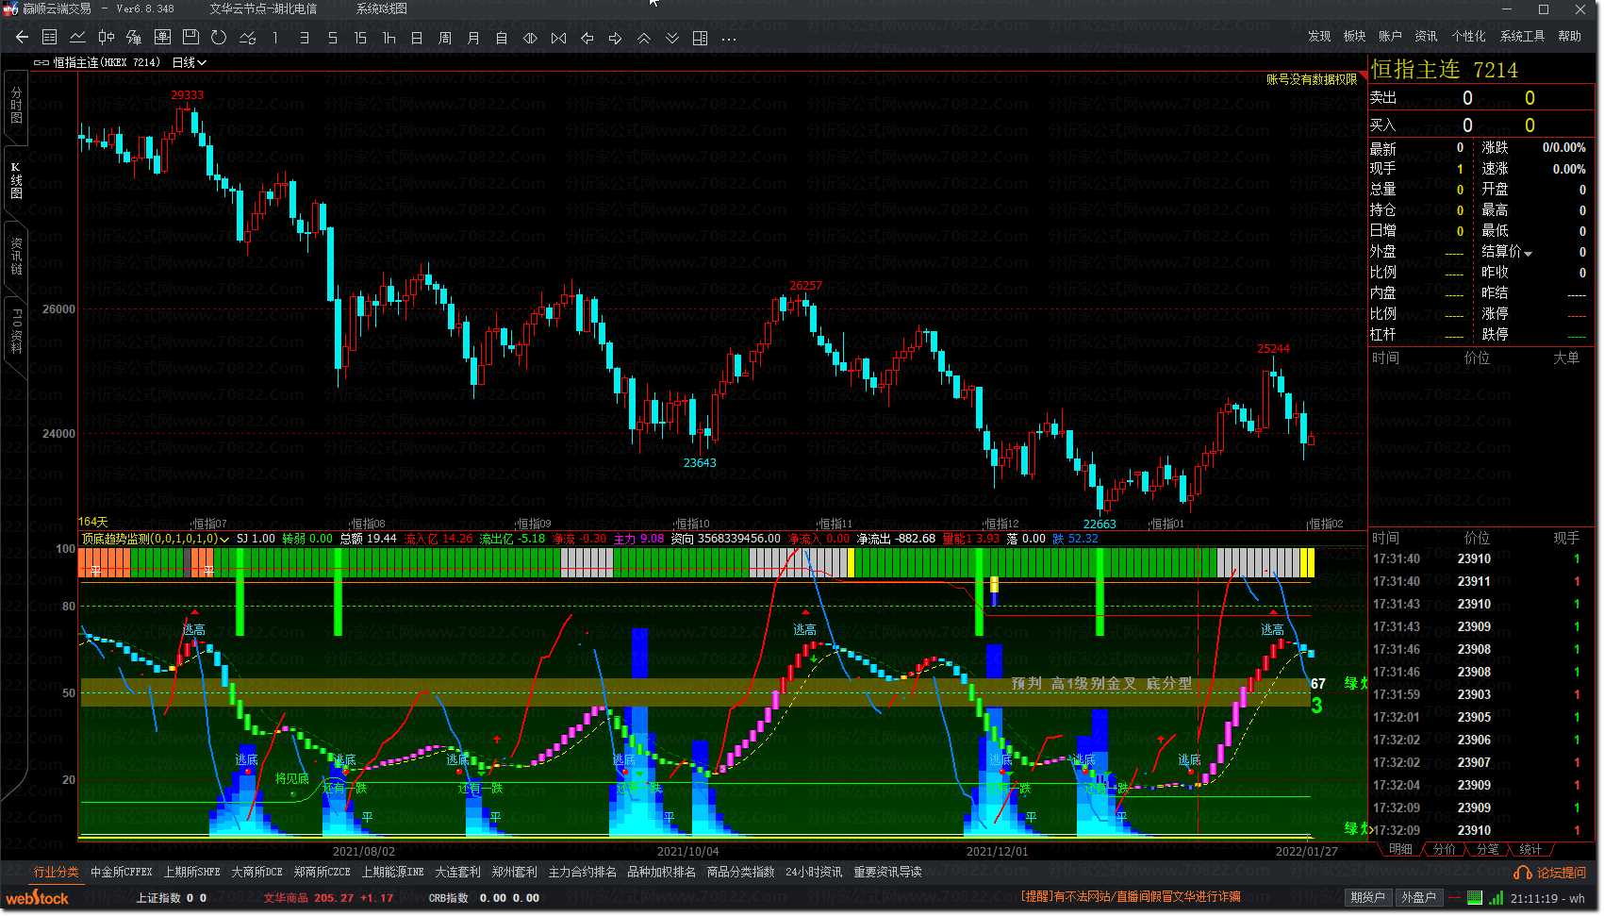Click the green grid status icon

click(x=1475, y=897)
